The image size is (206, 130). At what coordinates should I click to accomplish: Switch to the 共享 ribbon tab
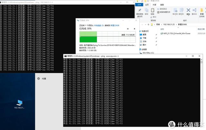[154, 5]
